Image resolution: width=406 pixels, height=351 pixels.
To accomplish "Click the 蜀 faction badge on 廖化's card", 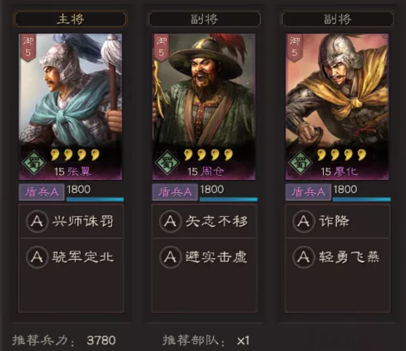I will click(301, 163).
